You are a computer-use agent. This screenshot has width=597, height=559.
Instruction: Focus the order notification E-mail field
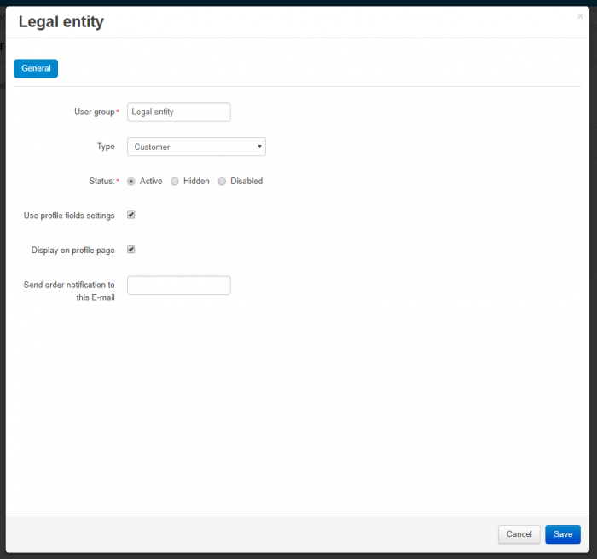tap(178, 285)
